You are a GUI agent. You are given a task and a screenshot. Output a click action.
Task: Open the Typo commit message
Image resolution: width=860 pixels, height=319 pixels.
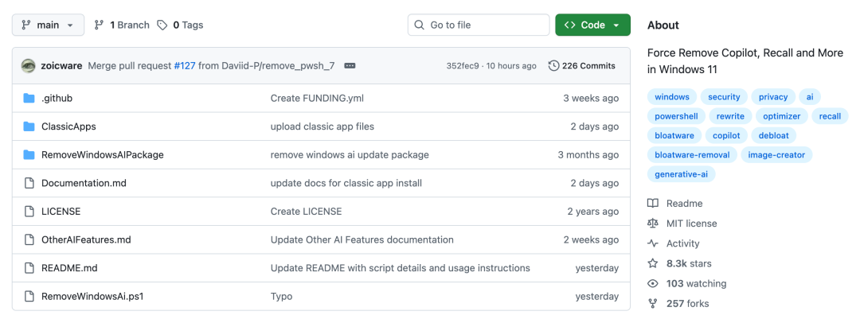click(x=281, y=297)
